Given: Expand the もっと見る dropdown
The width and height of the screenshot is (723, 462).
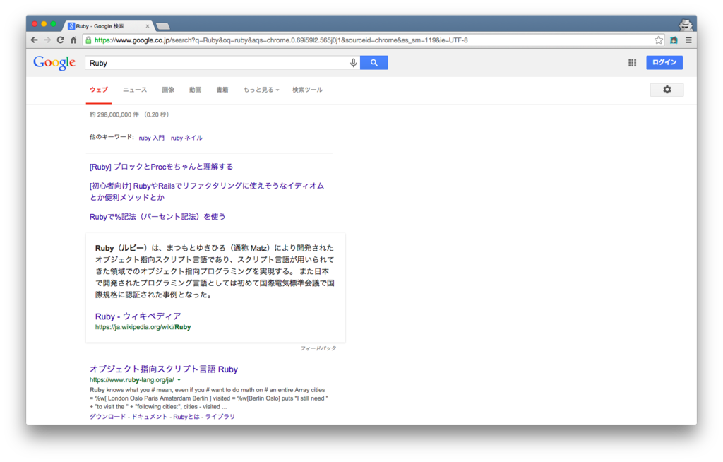Looking at the screenshot, I should coord(261,90).
